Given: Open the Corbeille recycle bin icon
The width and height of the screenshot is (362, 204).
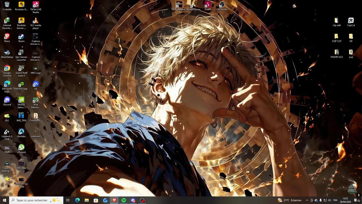Looking at the screenshot, I should (x=7, y=6).
